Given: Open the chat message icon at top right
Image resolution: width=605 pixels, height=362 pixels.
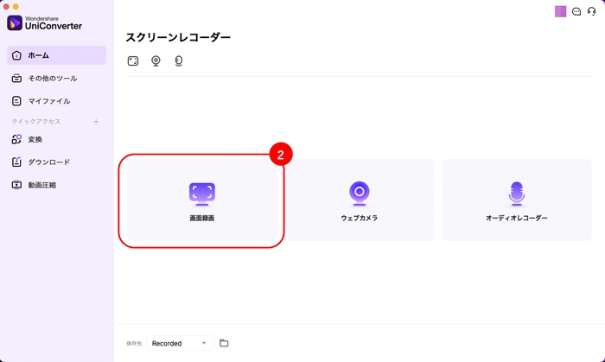Looking at the screenshot, I should point(576,11).
